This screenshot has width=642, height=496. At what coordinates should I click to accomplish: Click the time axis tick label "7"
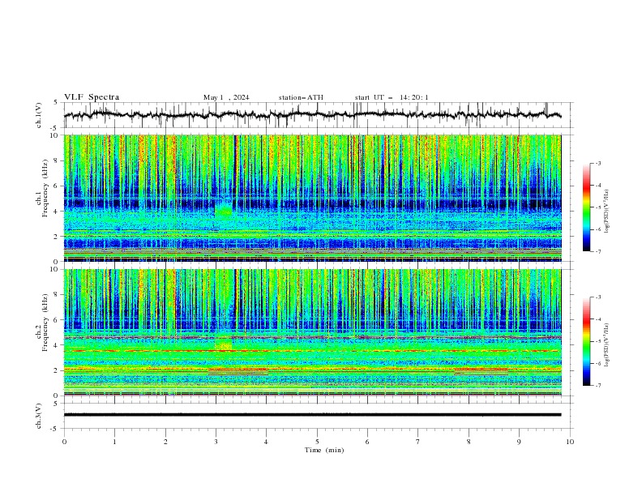(x=418, y=442)
